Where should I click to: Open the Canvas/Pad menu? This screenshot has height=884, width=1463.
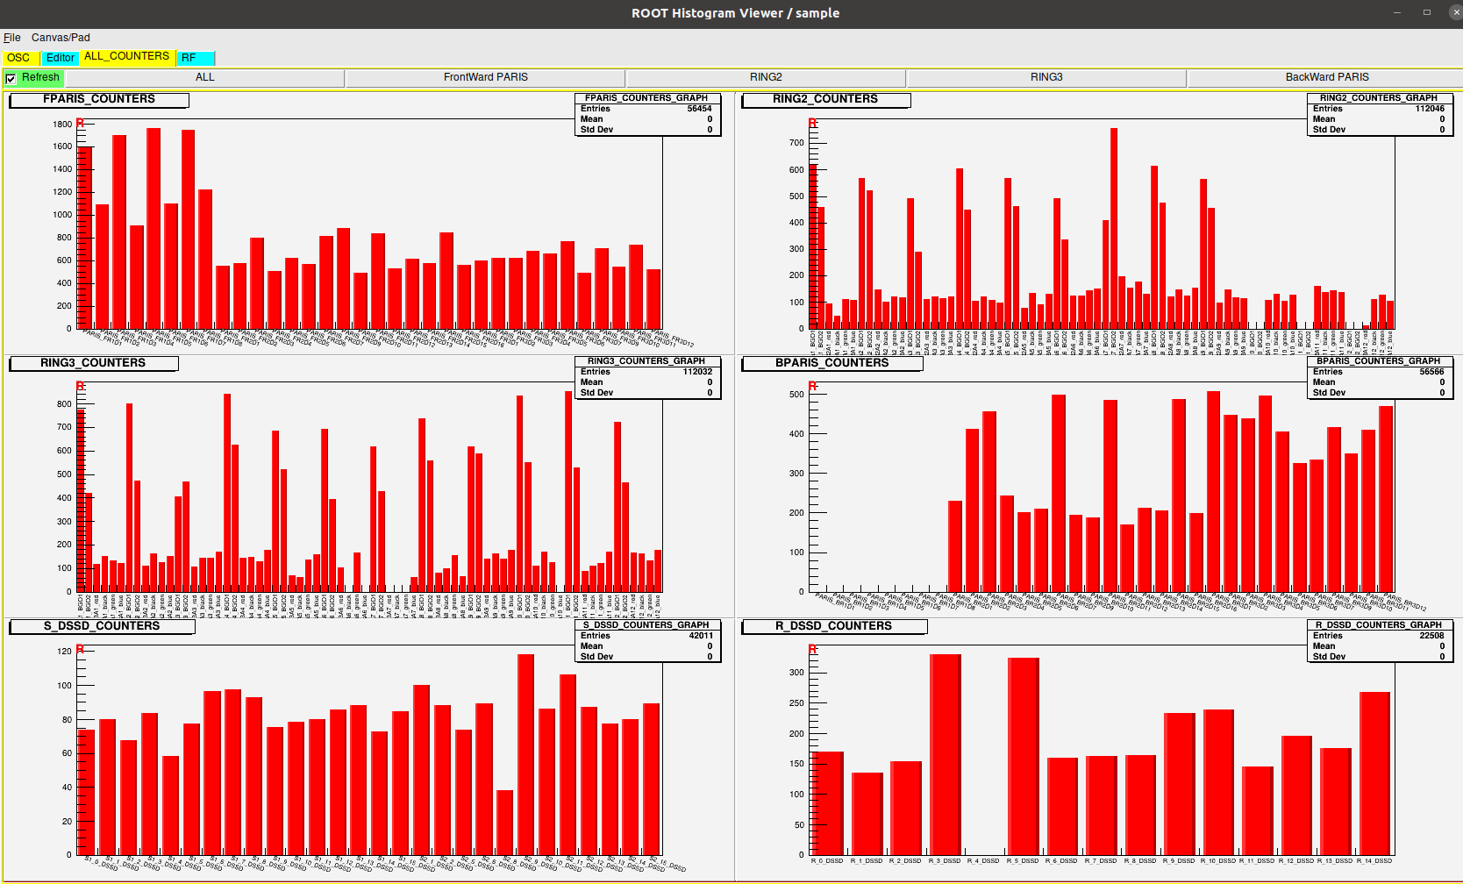click(61, 38)
